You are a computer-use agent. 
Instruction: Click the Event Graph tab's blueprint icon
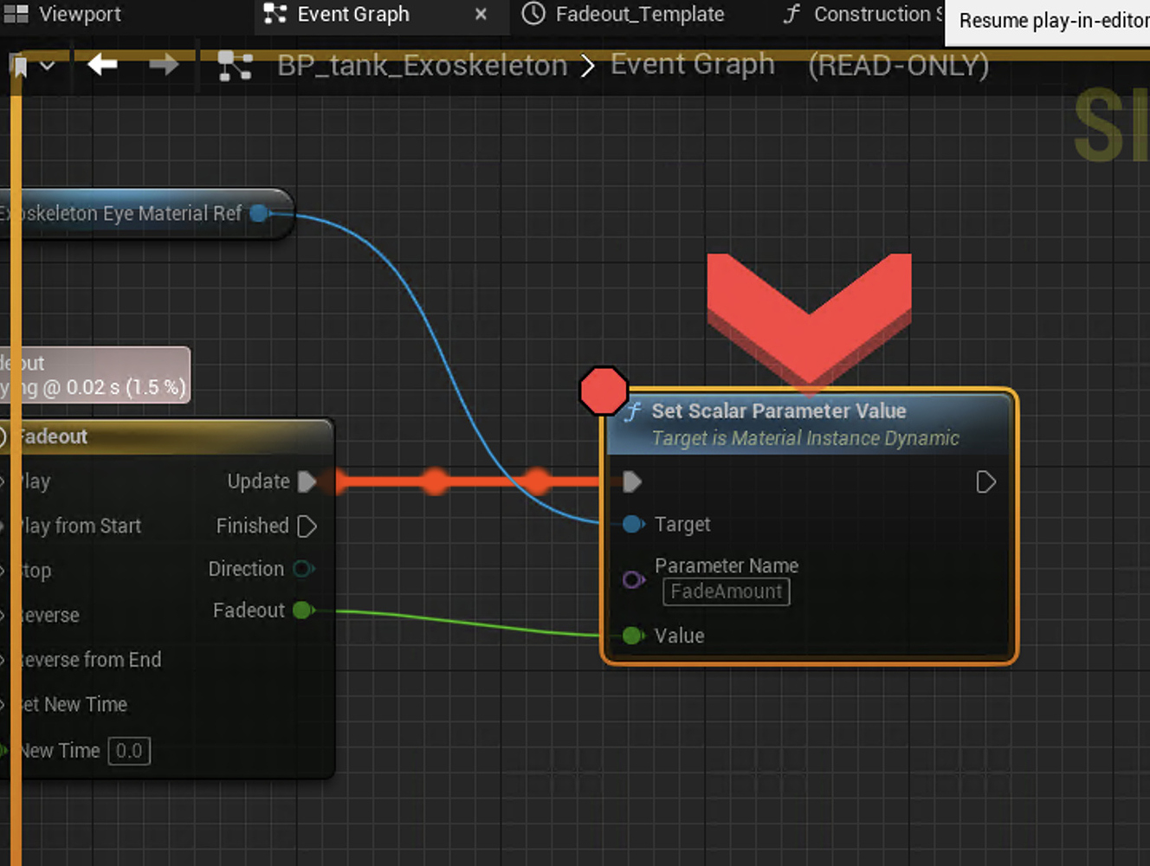tap(275, 14)
